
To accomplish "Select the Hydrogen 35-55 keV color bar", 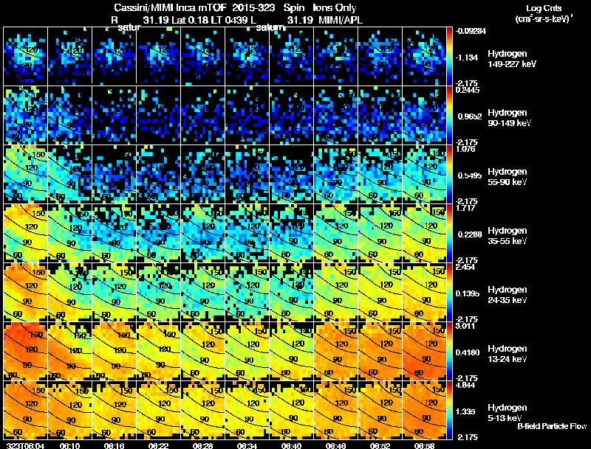I will coord(449,233).
